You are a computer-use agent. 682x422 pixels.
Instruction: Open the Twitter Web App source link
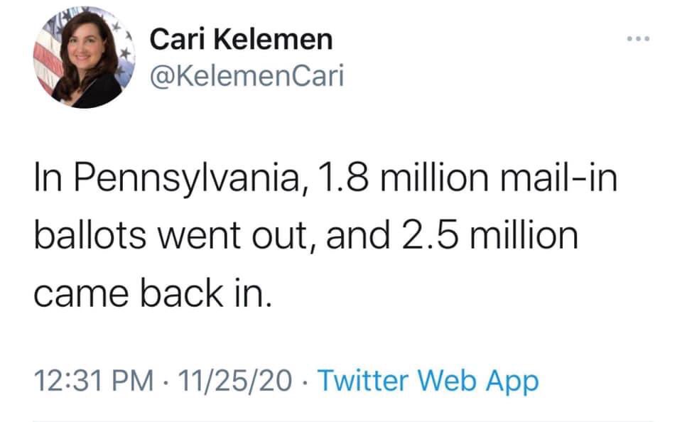pyautogui.click(x=428, y=382)
